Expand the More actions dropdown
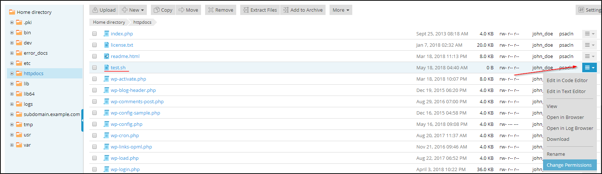602x174 pixels. [341, 10]
